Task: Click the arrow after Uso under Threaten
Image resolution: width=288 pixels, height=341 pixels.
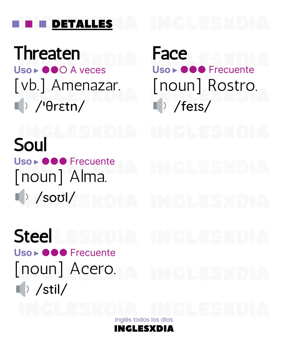Action: pyautogui.click(x=37, y=71)
